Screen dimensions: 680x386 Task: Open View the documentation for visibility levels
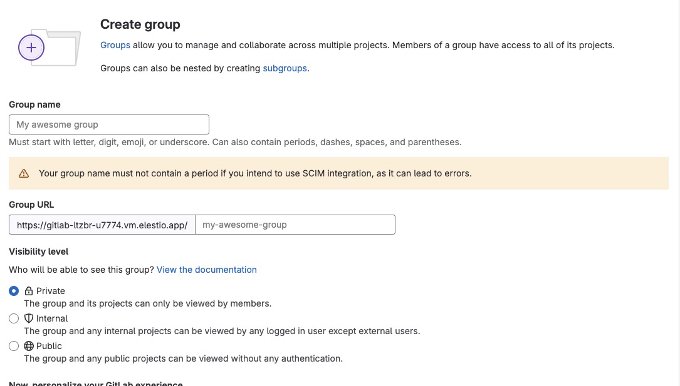tap(206, 270)
